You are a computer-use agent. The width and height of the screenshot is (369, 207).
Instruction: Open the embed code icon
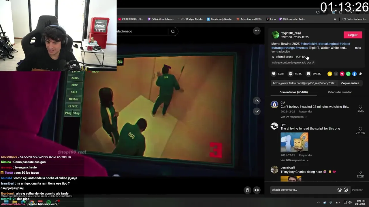click(x=336, y=74)
